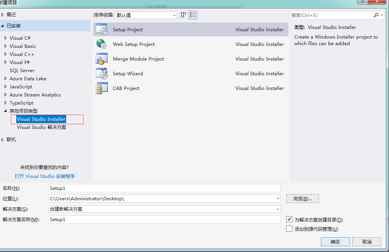Click the 名称 input field
Screen dimensions: 389x252
point(164,188)
